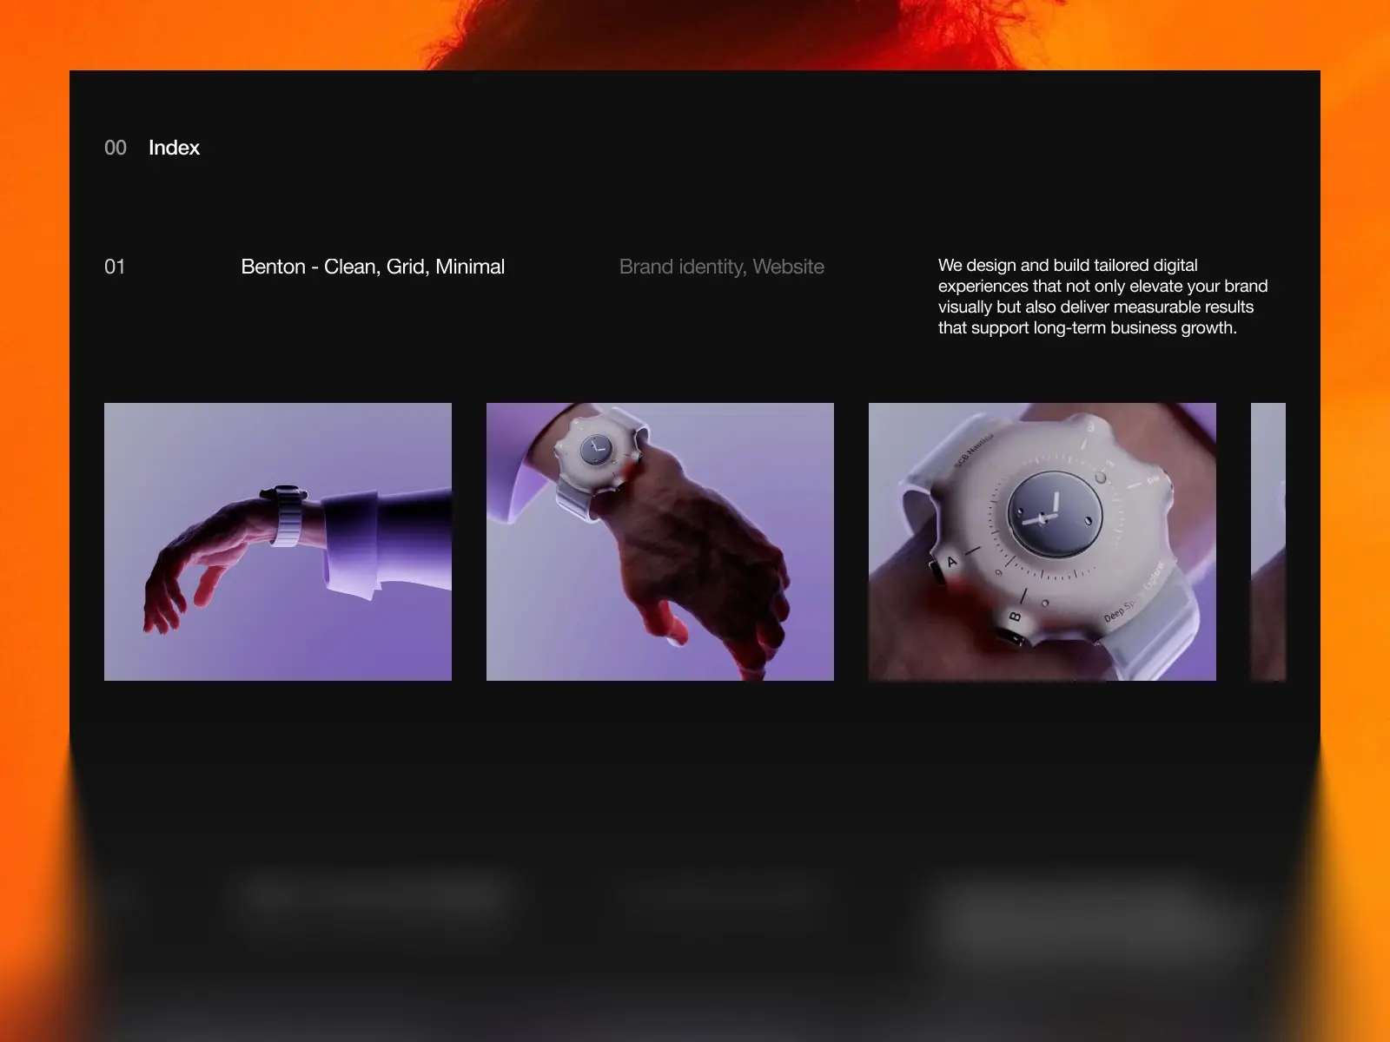Click the "A" button on the close-up watch
This screenshot has width=1390, height=1042.
950,563
